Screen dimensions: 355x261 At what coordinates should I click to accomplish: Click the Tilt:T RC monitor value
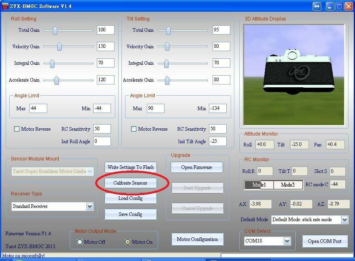pyautogui.click(x=299, y=171)
